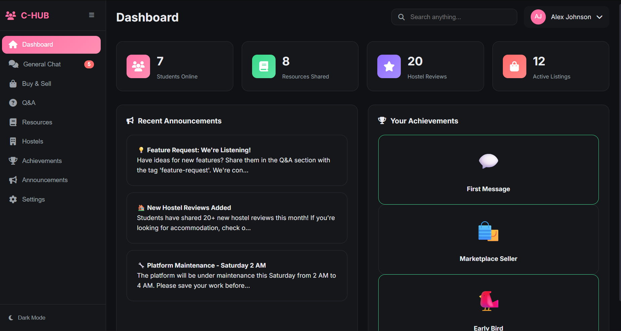Toggle Dark Mode in sidebar
621x331 pixels.
tap(27, 318)
